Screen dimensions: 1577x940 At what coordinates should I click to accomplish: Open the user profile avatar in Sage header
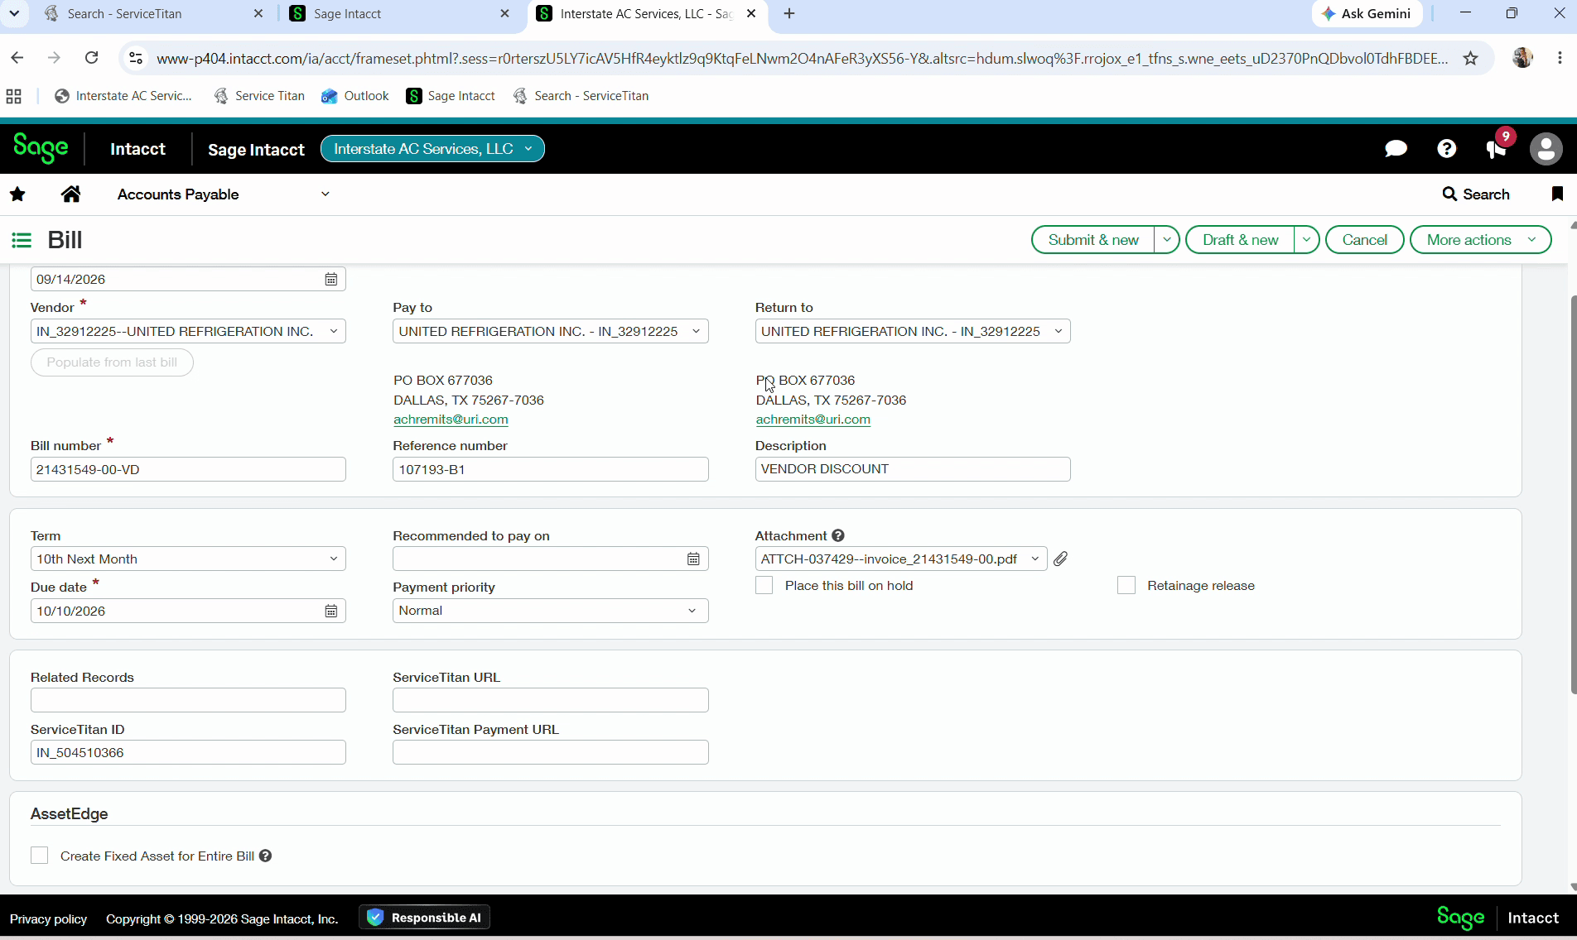[x=1546, y=149]
